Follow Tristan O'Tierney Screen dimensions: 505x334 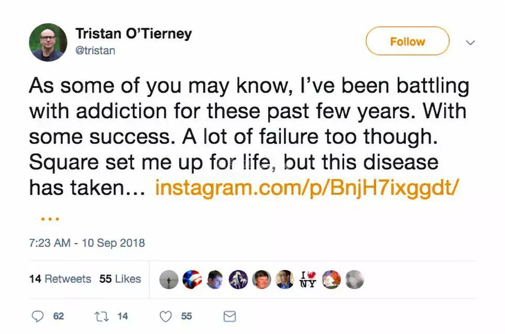pyautogui.click(x=407, y=41)
